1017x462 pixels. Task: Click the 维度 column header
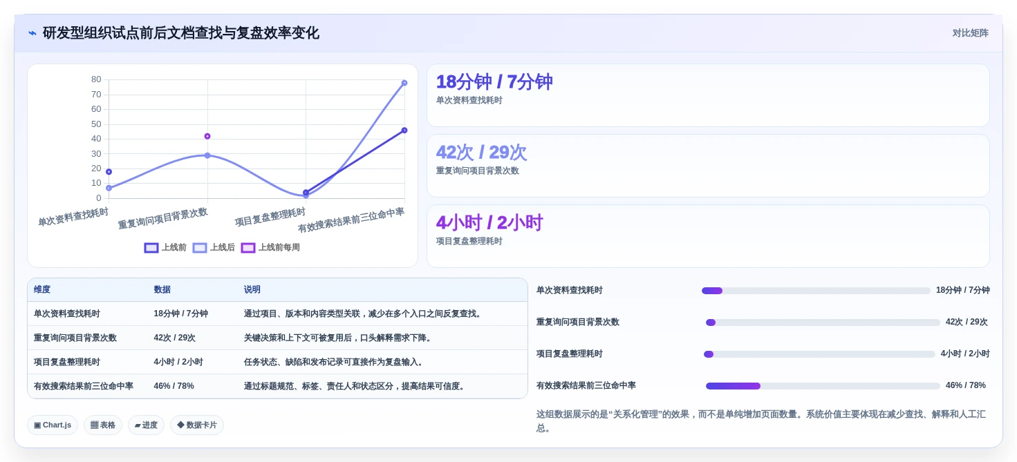(42, 290)
